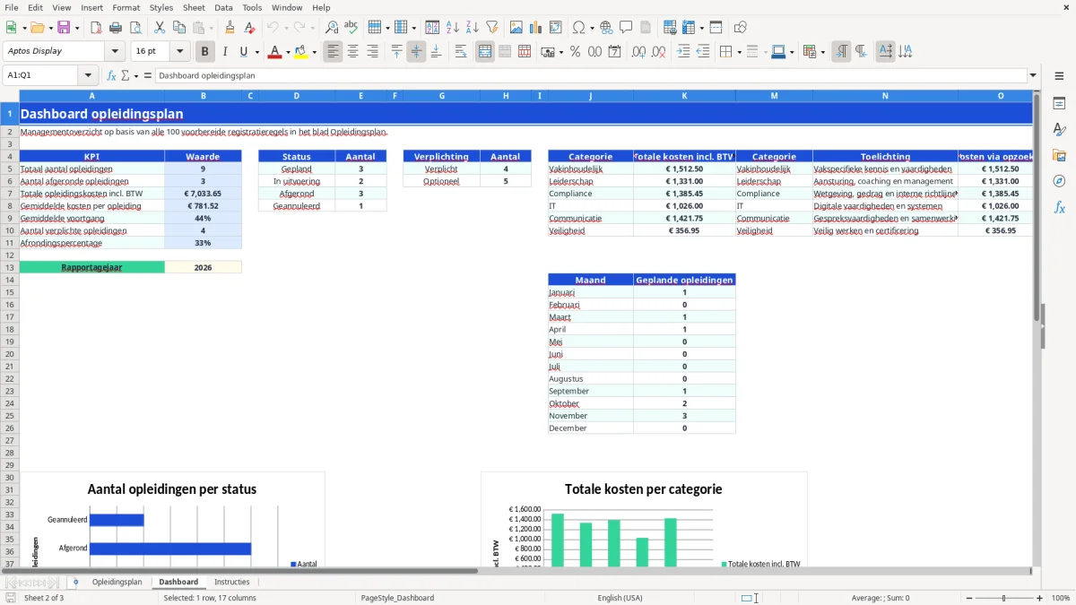1076x605 pixels.
Task: Run spelling check
Action: [x=351, y=28]
